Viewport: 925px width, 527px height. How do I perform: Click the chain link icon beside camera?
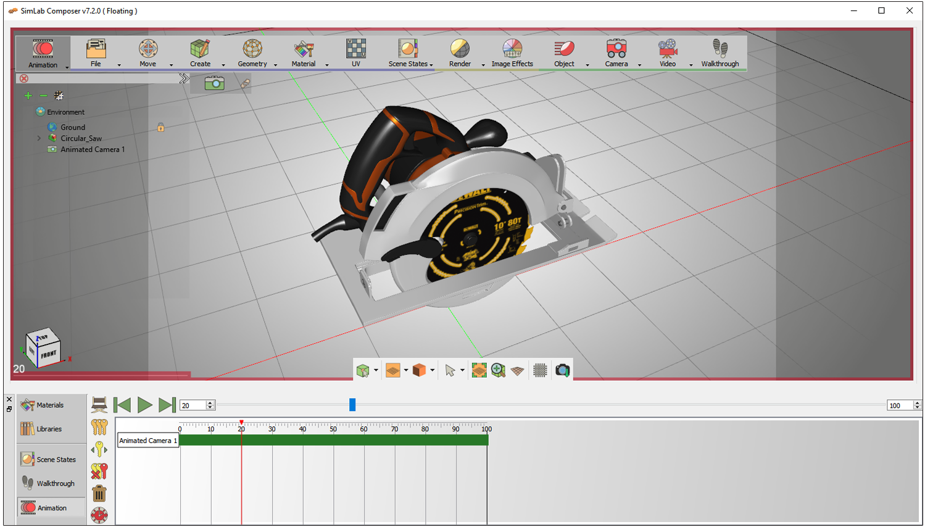pos(245,83)
